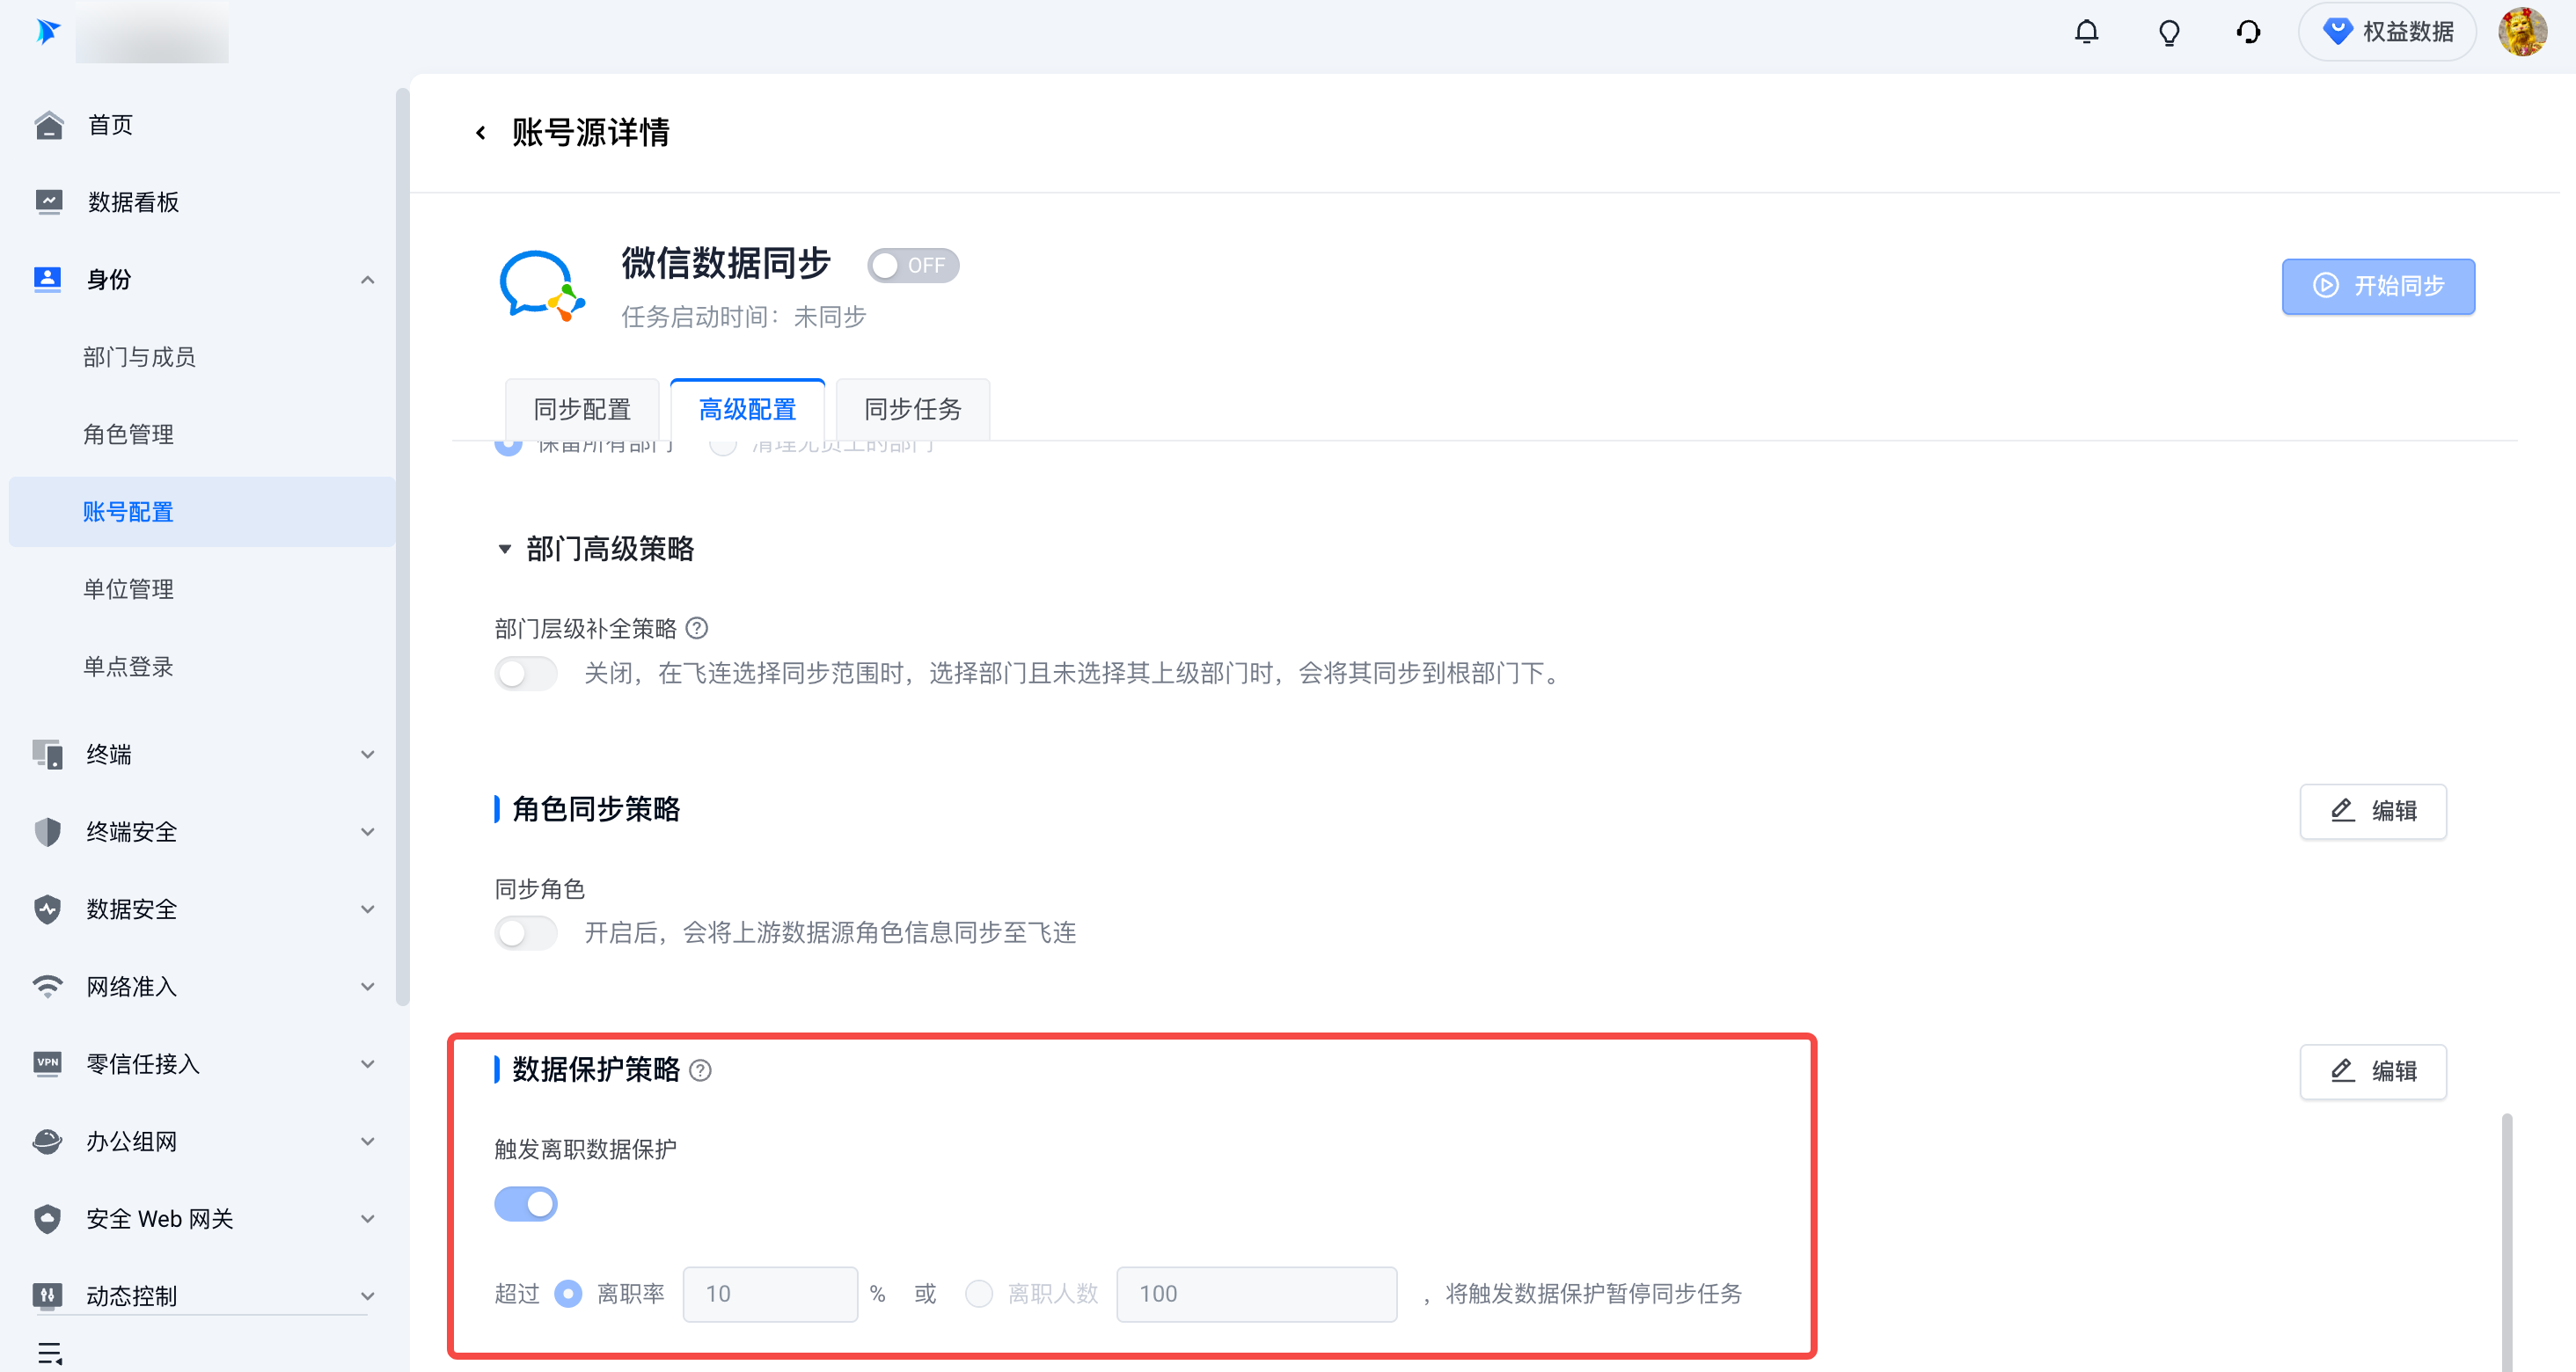Select the 离职人数 radio button
Viewport: 2576px width, 1372px height.
point(978,1294)
